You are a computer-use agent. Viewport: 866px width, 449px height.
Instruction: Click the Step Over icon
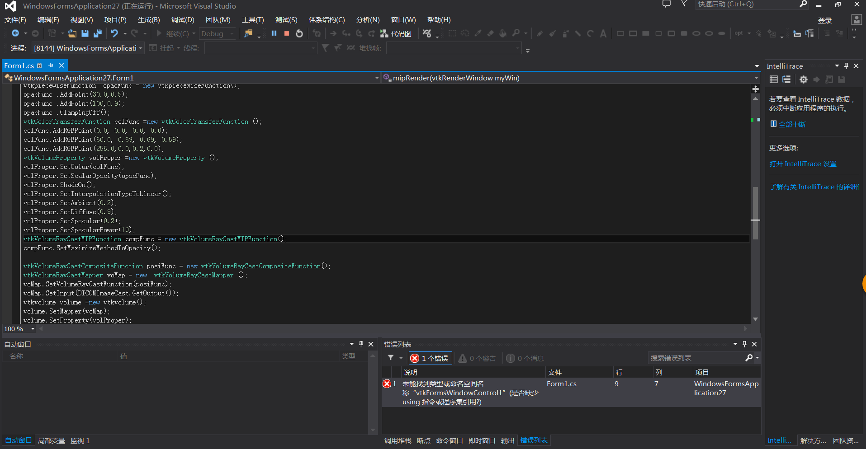[x=359, y=33]
